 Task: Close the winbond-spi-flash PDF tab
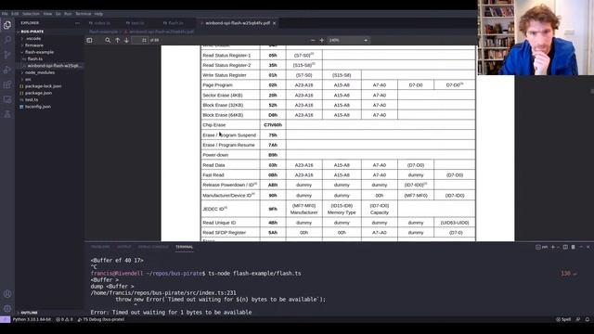tap(275, 23)
